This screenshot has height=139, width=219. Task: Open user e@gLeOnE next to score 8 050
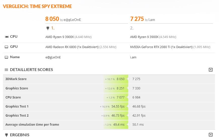(x=72, y=20)
